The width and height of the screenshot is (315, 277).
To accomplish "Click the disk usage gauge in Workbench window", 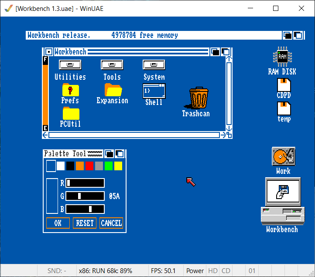I will (45, 94).
